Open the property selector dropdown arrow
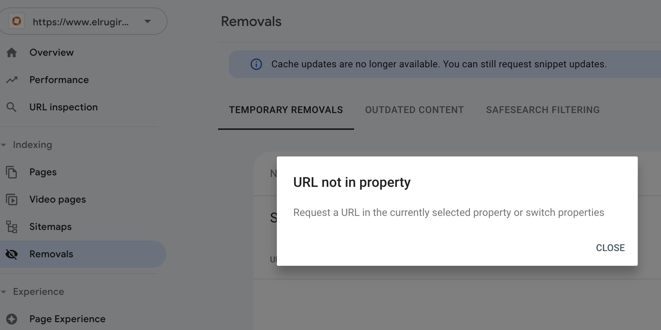The image size is (661, 330). (x=148, y=22)
